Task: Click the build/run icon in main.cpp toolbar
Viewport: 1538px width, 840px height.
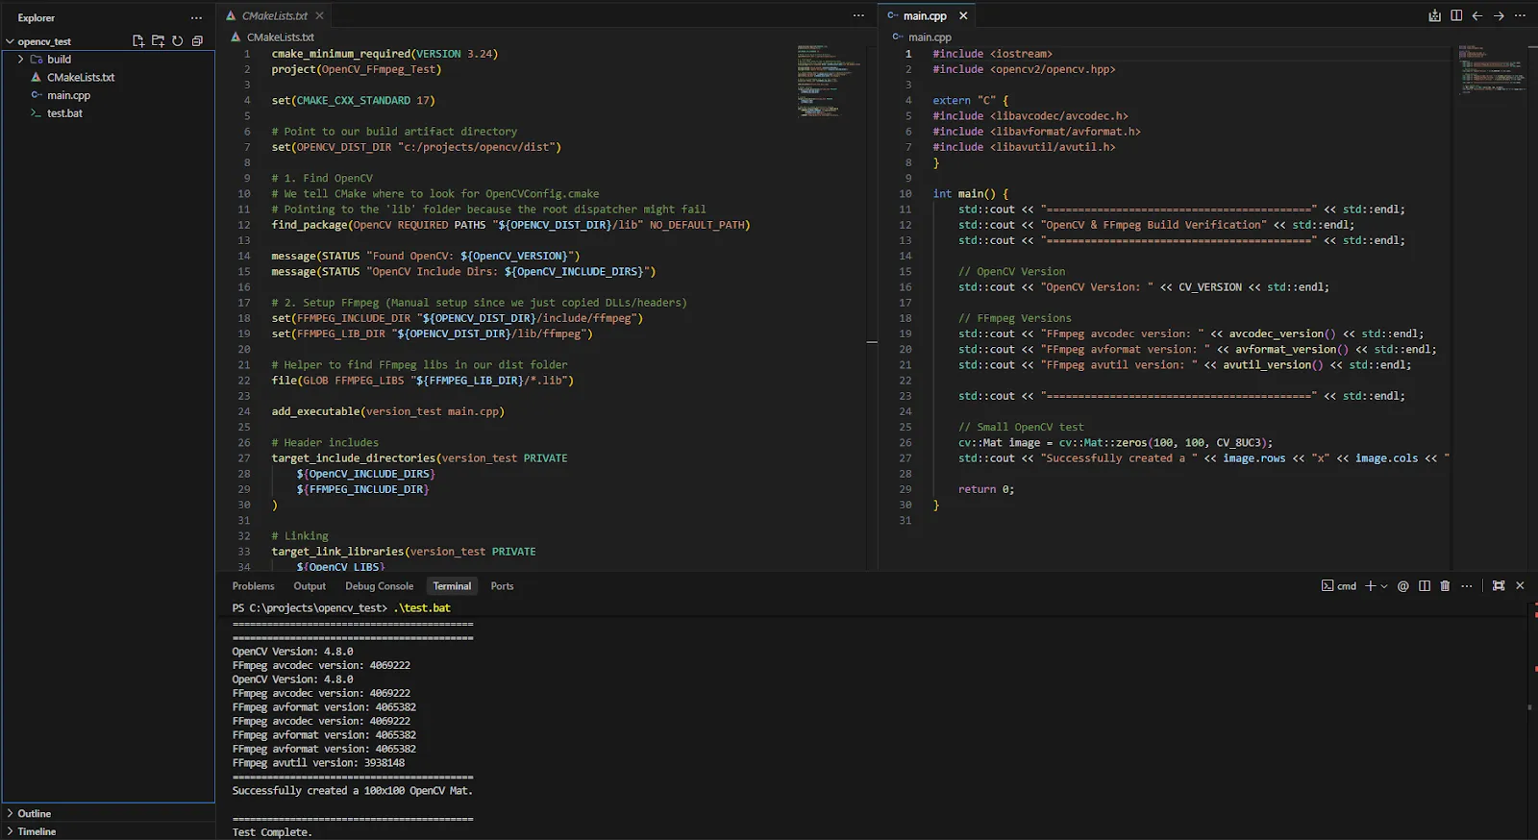Action: (x=1434, y=15)
